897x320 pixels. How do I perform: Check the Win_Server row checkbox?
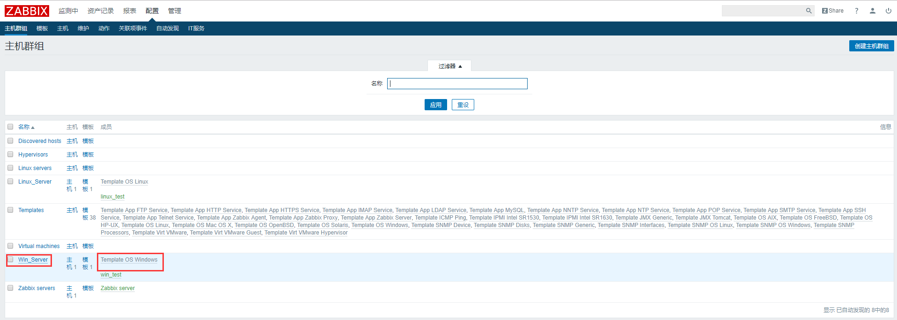coord(10,259)
